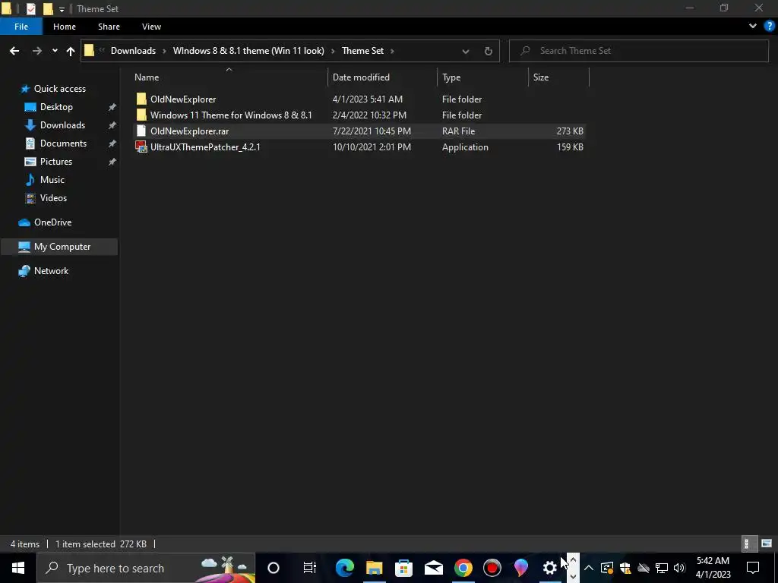The image size is (778, 583).
Task: Click Downloads in the address breadcrumb
Action: pyautogui.click(x=133, y=51)
